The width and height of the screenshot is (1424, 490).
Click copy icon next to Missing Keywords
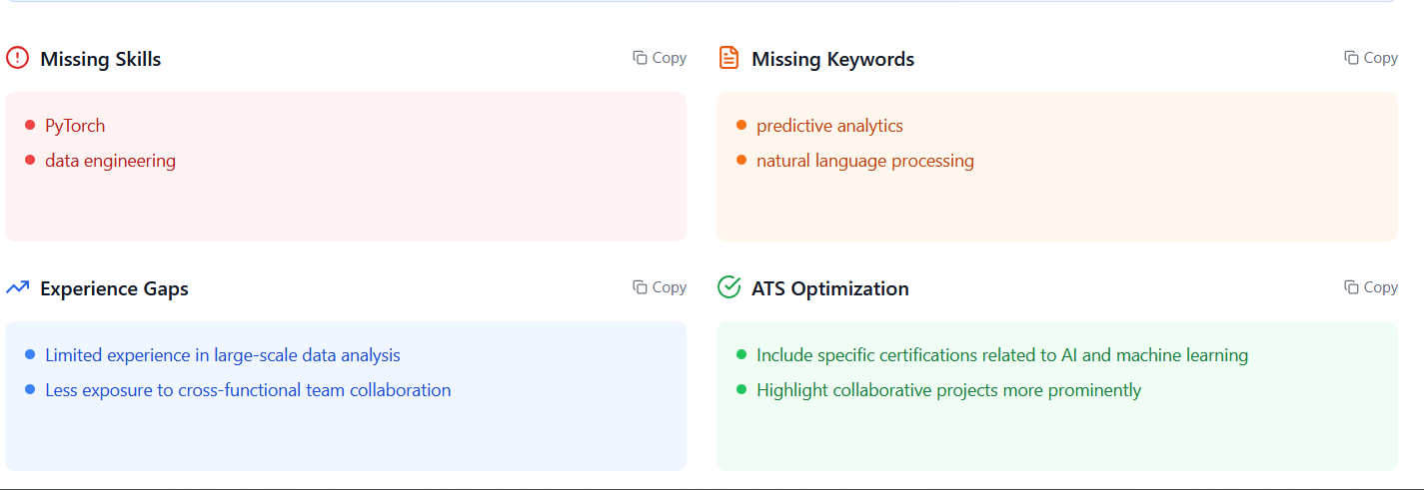1351,58
